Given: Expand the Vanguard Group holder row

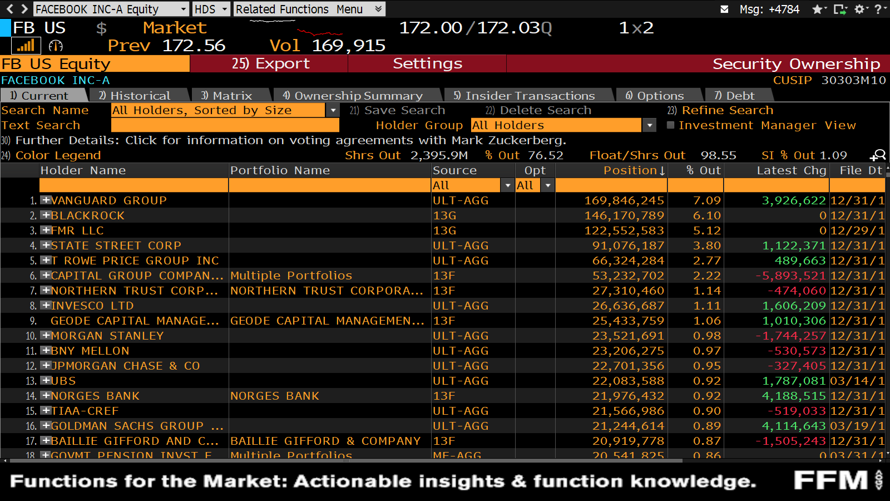Looking at the screenshot, I should coord(46,200).
